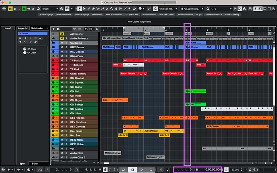Toggle global Write automation W button

(x=29, y=9)
